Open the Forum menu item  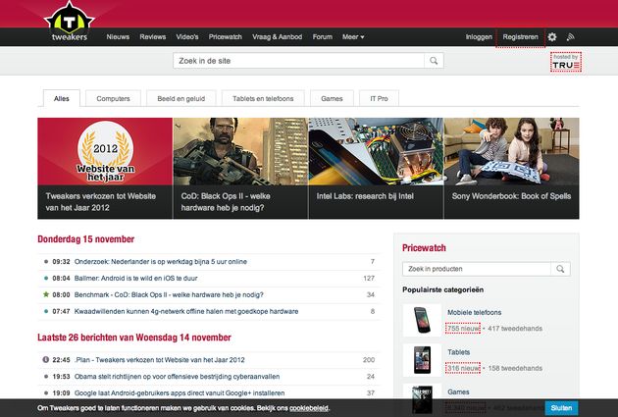(x=323, y=37)
